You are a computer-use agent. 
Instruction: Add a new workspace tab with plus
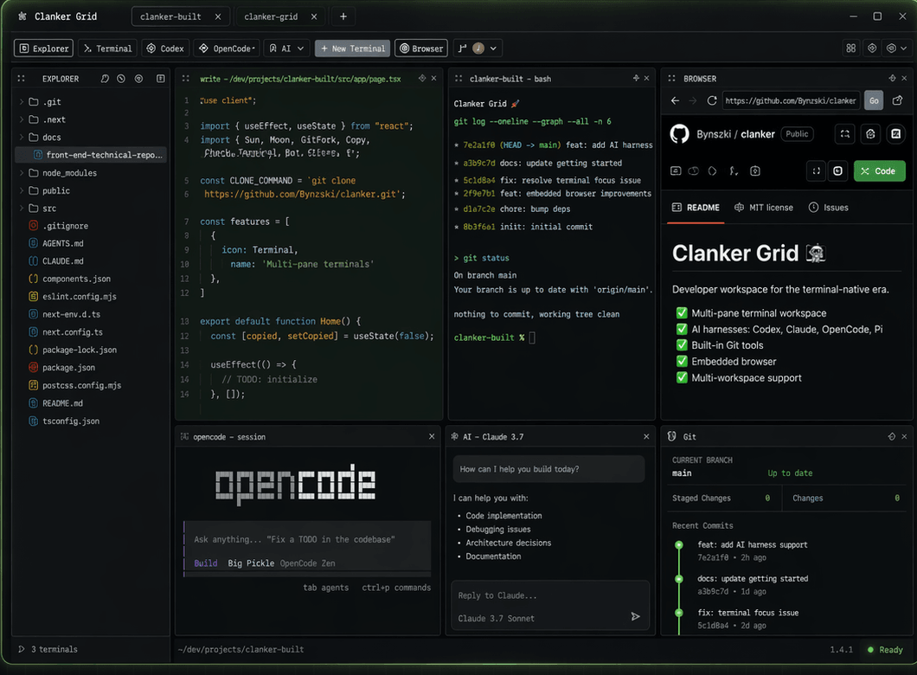click(343, 16)
